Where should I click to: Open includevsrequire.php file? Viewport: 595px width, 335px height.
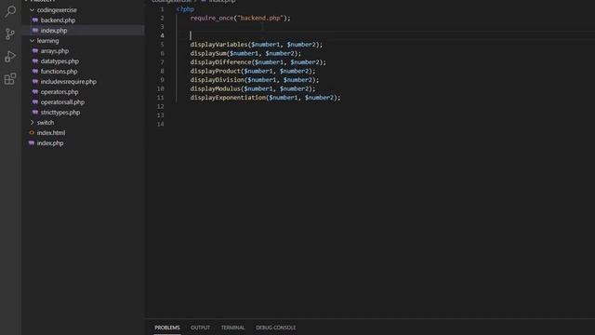[68, 82]
